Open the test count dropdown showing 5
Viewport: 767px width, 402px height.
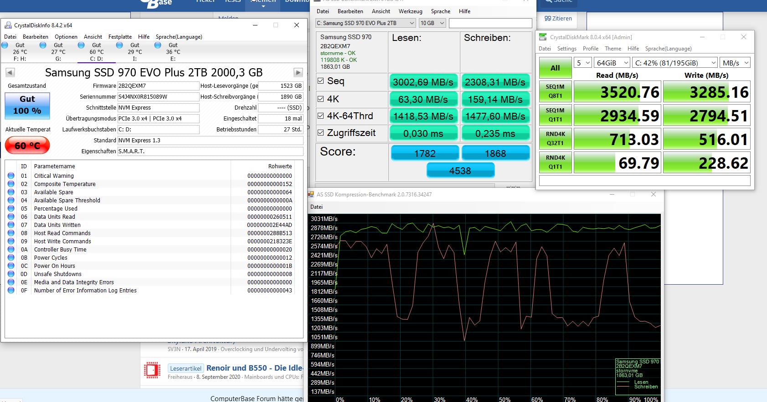(583, 63)
